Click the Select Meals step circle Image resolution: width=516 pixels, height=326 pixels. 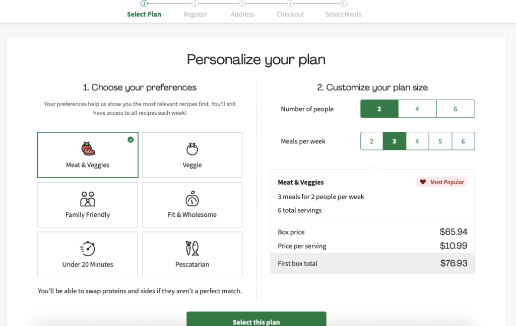(343, 4)
